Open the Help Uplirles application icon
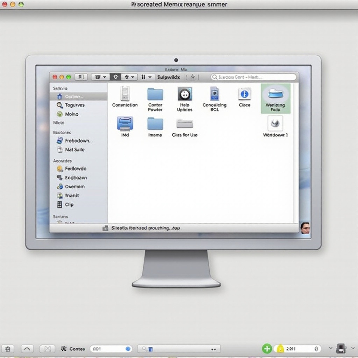This screenshot has height=358, width=358. (x=185, y=94)
